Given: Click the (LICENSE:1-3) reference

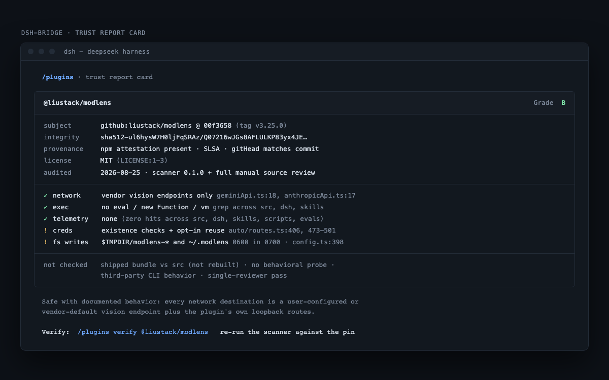Looking at the screenshot, I should pyautogui.click(x=142, y=161).
